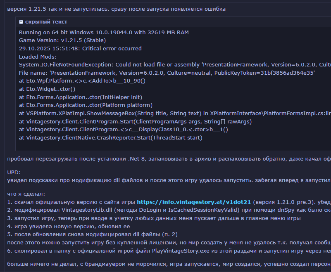The image size is (331, 272).
Task: Click the "что я сделал:" heading text
Action: (x=26, y=194)
